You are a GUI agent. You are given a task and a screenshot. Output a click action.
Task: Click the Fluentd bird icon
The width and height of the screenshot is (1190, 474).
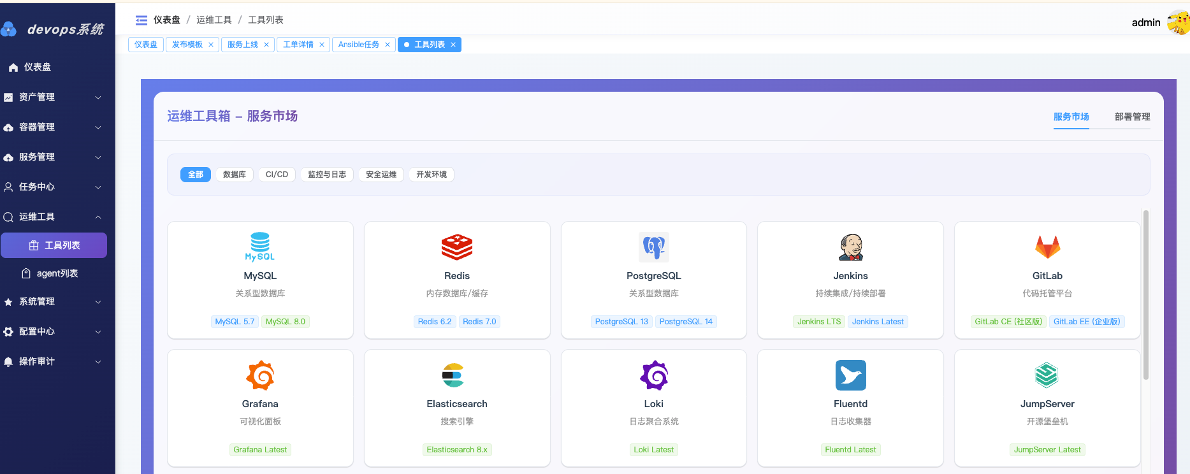click(851, 375)
